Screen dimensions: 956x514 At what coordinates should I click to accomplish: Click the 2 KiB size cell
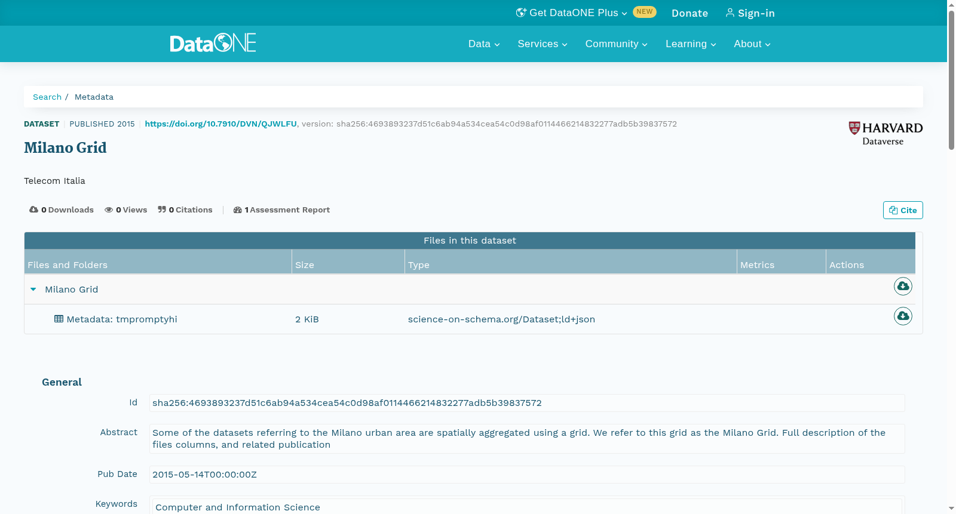tap(307, 319)
